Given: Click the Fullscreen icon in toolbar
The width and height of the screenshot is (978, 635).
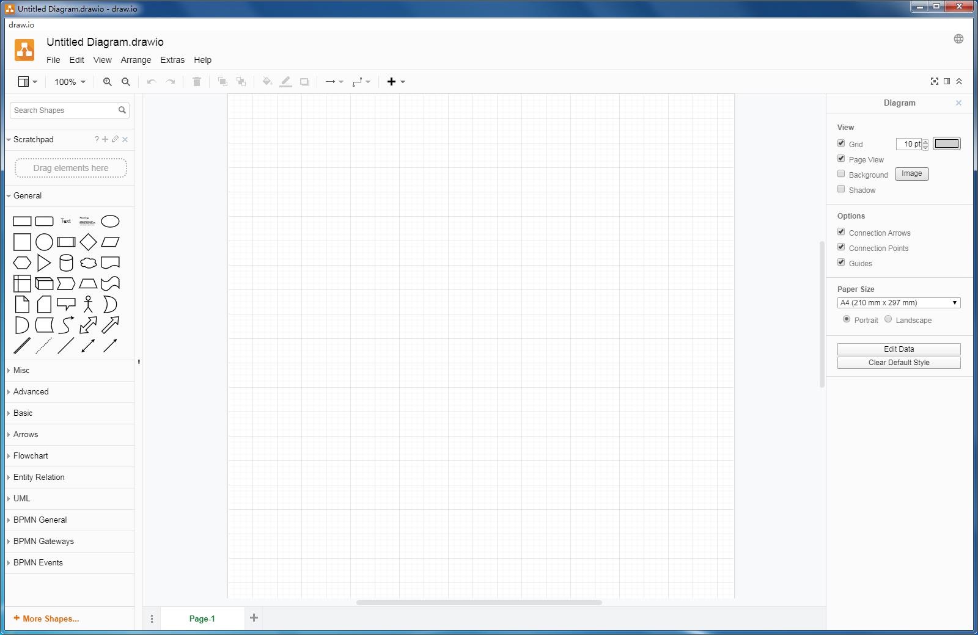Looking at the screenshot, I should [x=935, y=81].
